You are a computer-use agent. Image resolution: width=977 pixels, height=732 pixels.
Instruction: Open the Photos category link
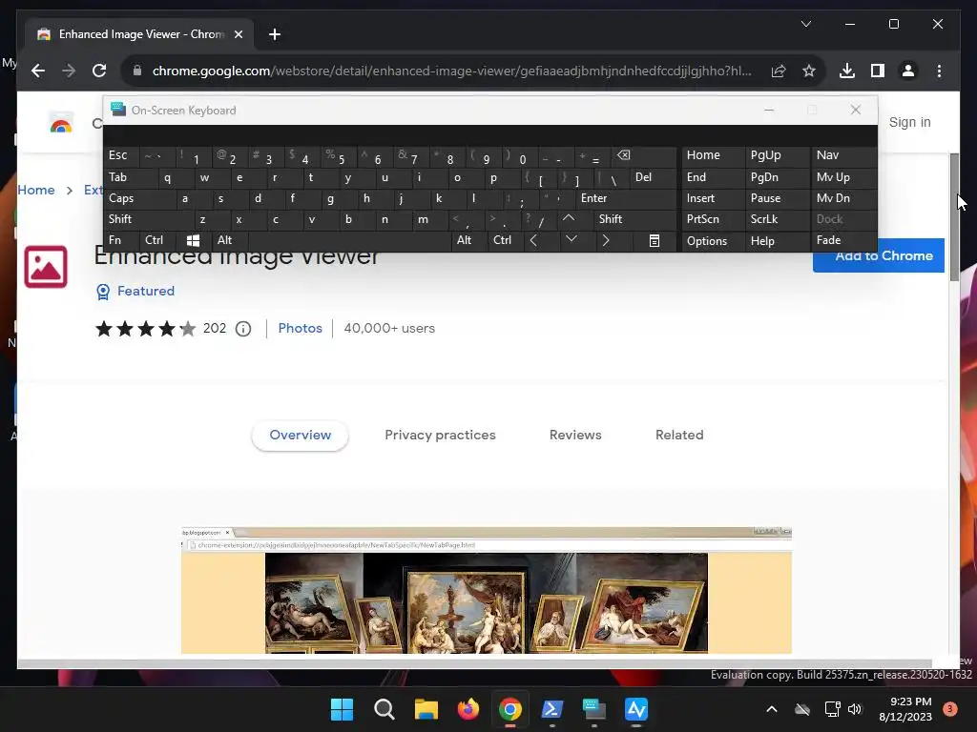click(300, 328)
